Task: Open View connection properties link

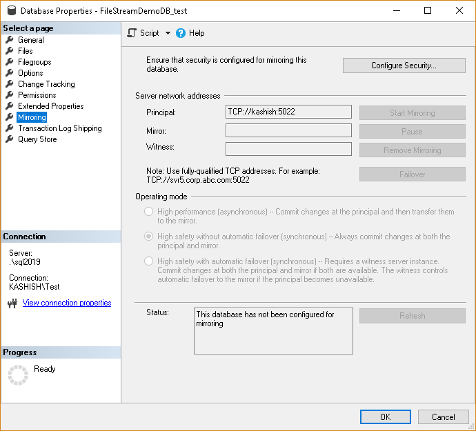Action: click(x=67, y=303)
